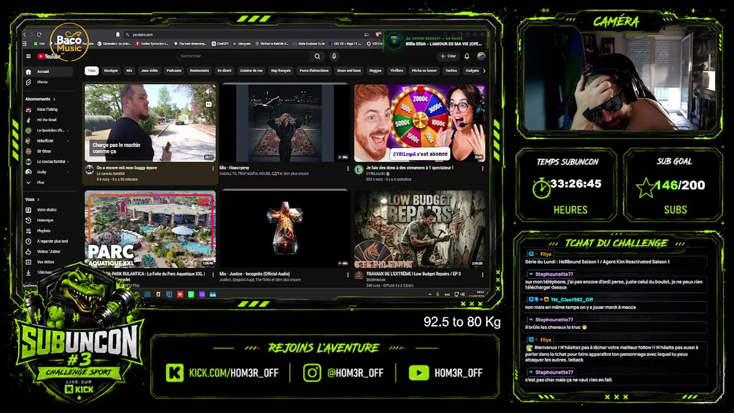Toggle subtitles on the buggy épave preview
The image size is (734, 413).
[208, 104]
